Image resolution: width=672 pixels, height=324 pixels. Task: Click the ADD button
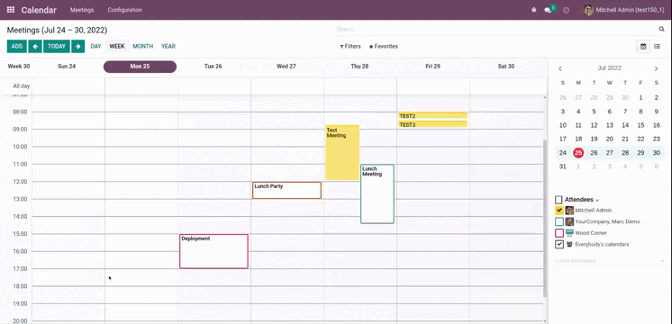coord(17,46)
